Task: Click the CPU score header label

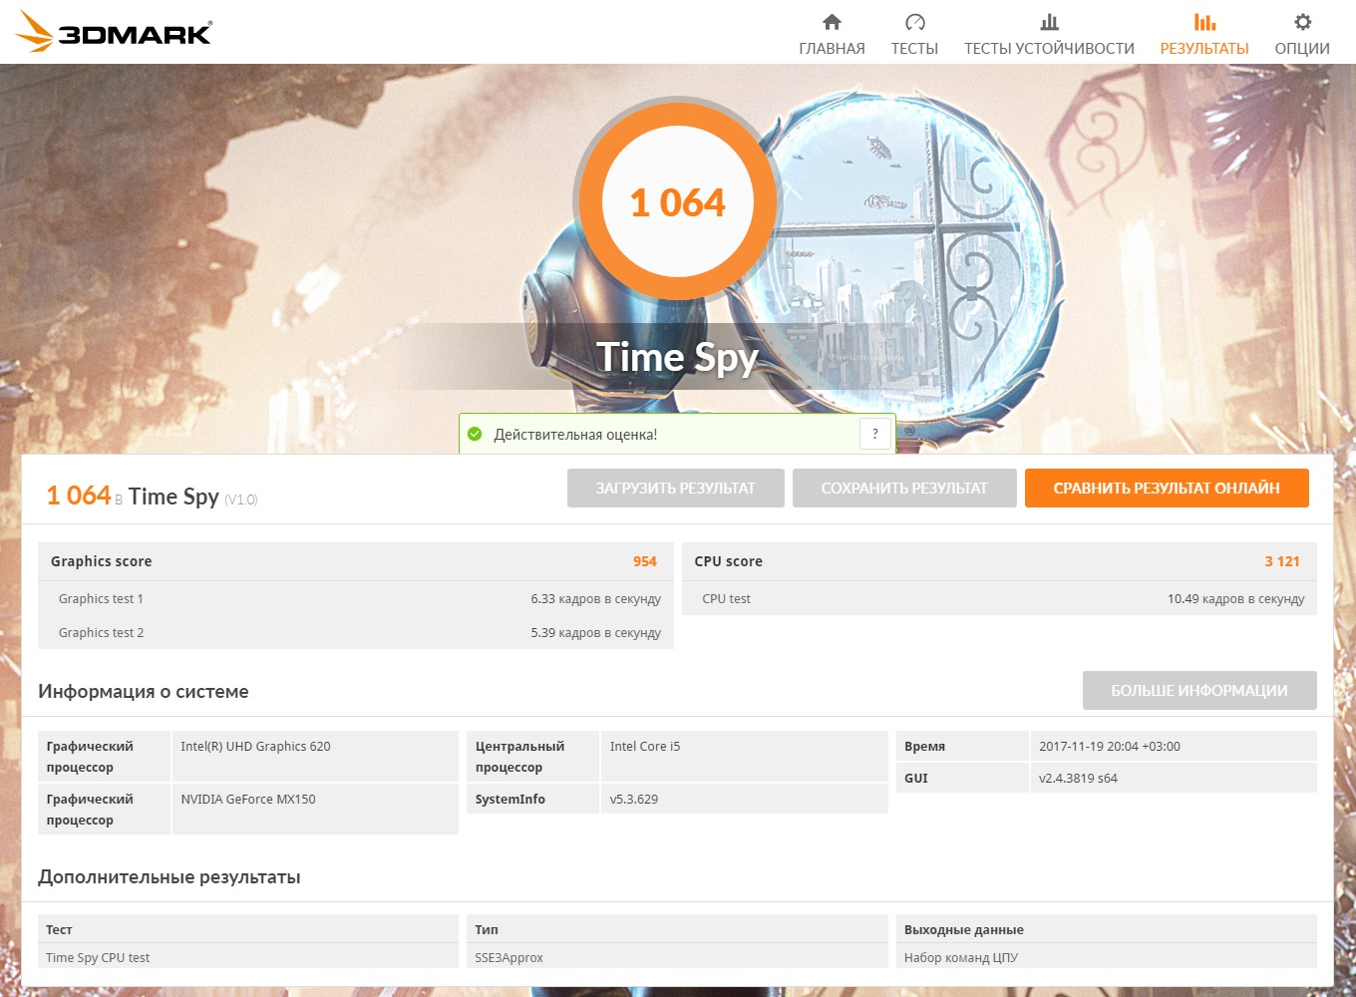Action: click(729, 561)
